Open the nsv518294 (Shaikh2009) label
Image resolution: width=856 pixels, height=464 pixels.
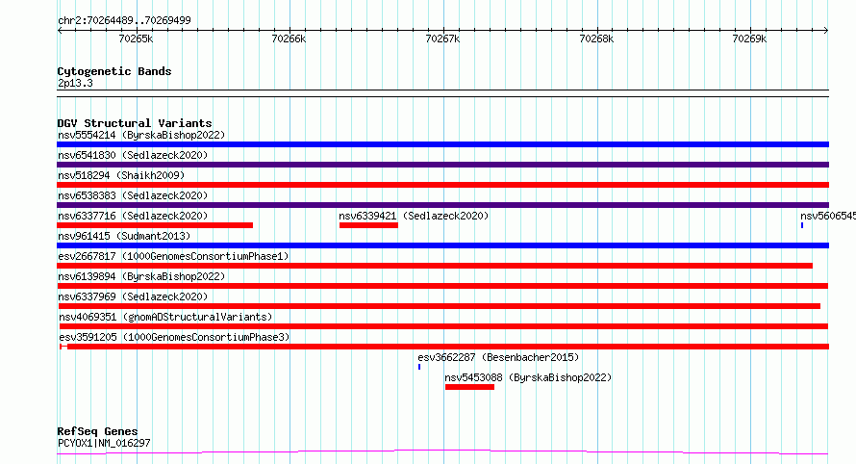coord(121,175)
